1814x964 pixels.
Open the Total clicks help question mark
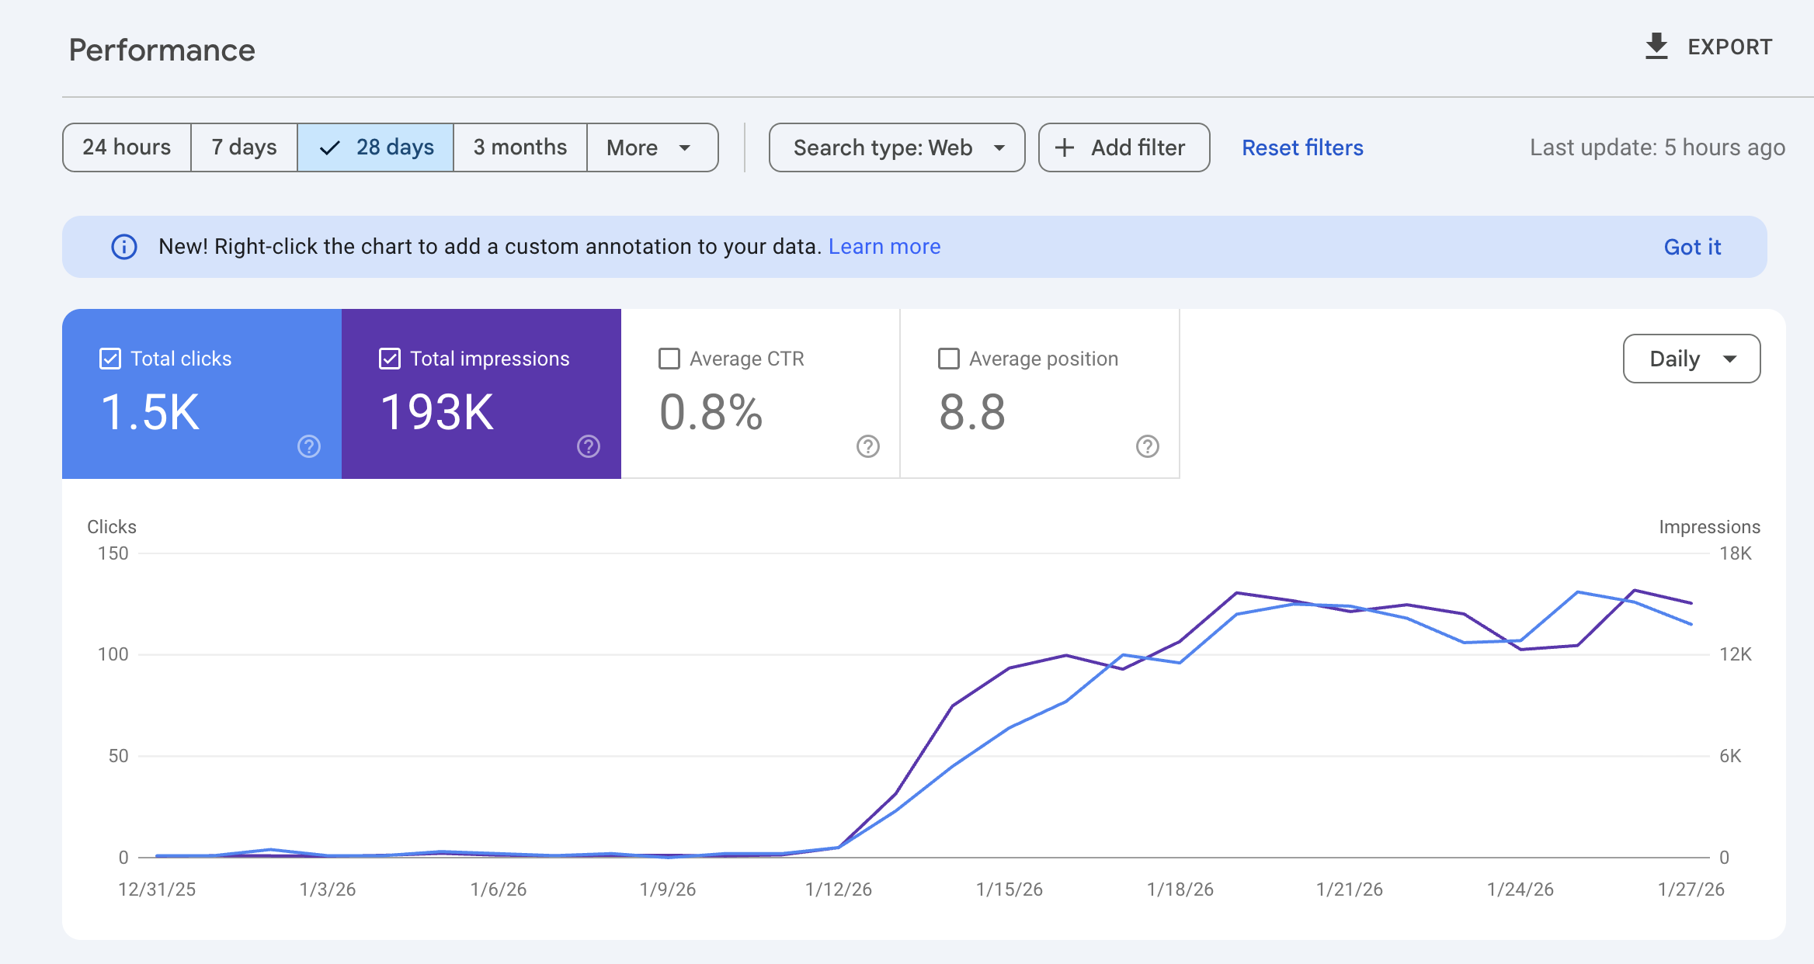click(x=309, y=446)
